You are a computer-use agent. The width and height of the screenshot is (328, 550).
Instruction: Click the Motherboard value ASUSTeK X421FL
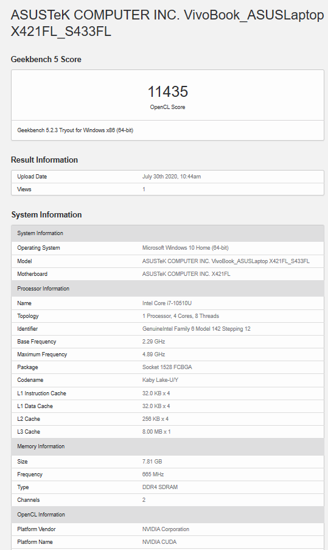186,274
